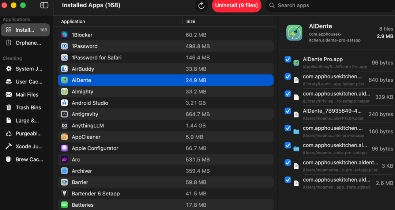Click the Batteries app icon
The width and height of the screenshot is (395, 210).
[x=64, y=205]
